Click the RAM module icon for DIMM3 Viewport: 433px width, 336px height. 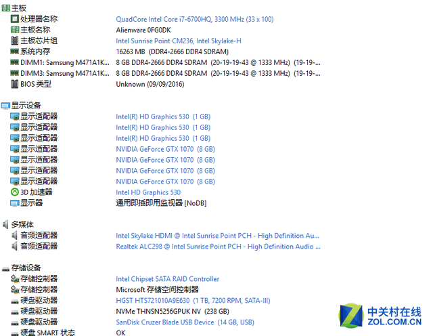(x=14, y=73)
